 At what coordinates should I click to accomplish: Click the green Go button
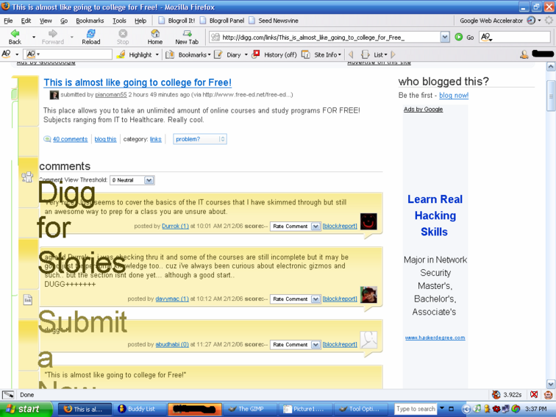[464, 37]
